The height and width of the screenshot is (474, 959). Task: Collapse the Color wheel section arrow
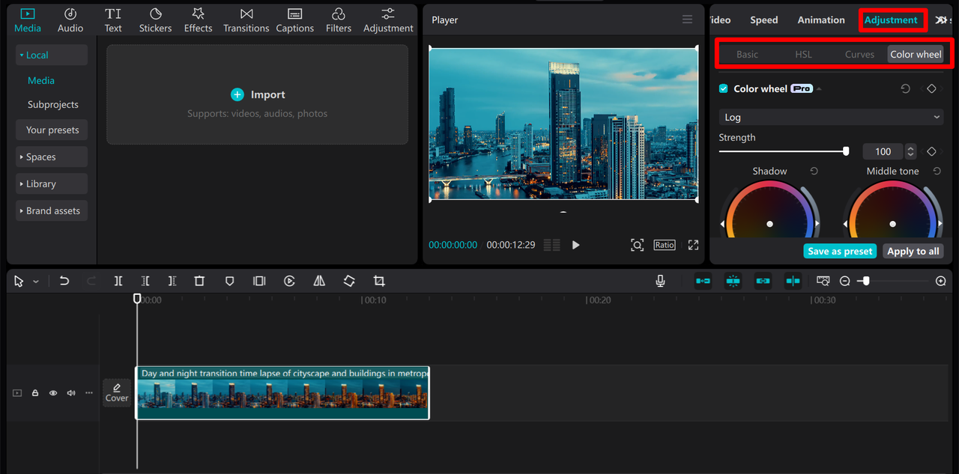coord(819,88)
